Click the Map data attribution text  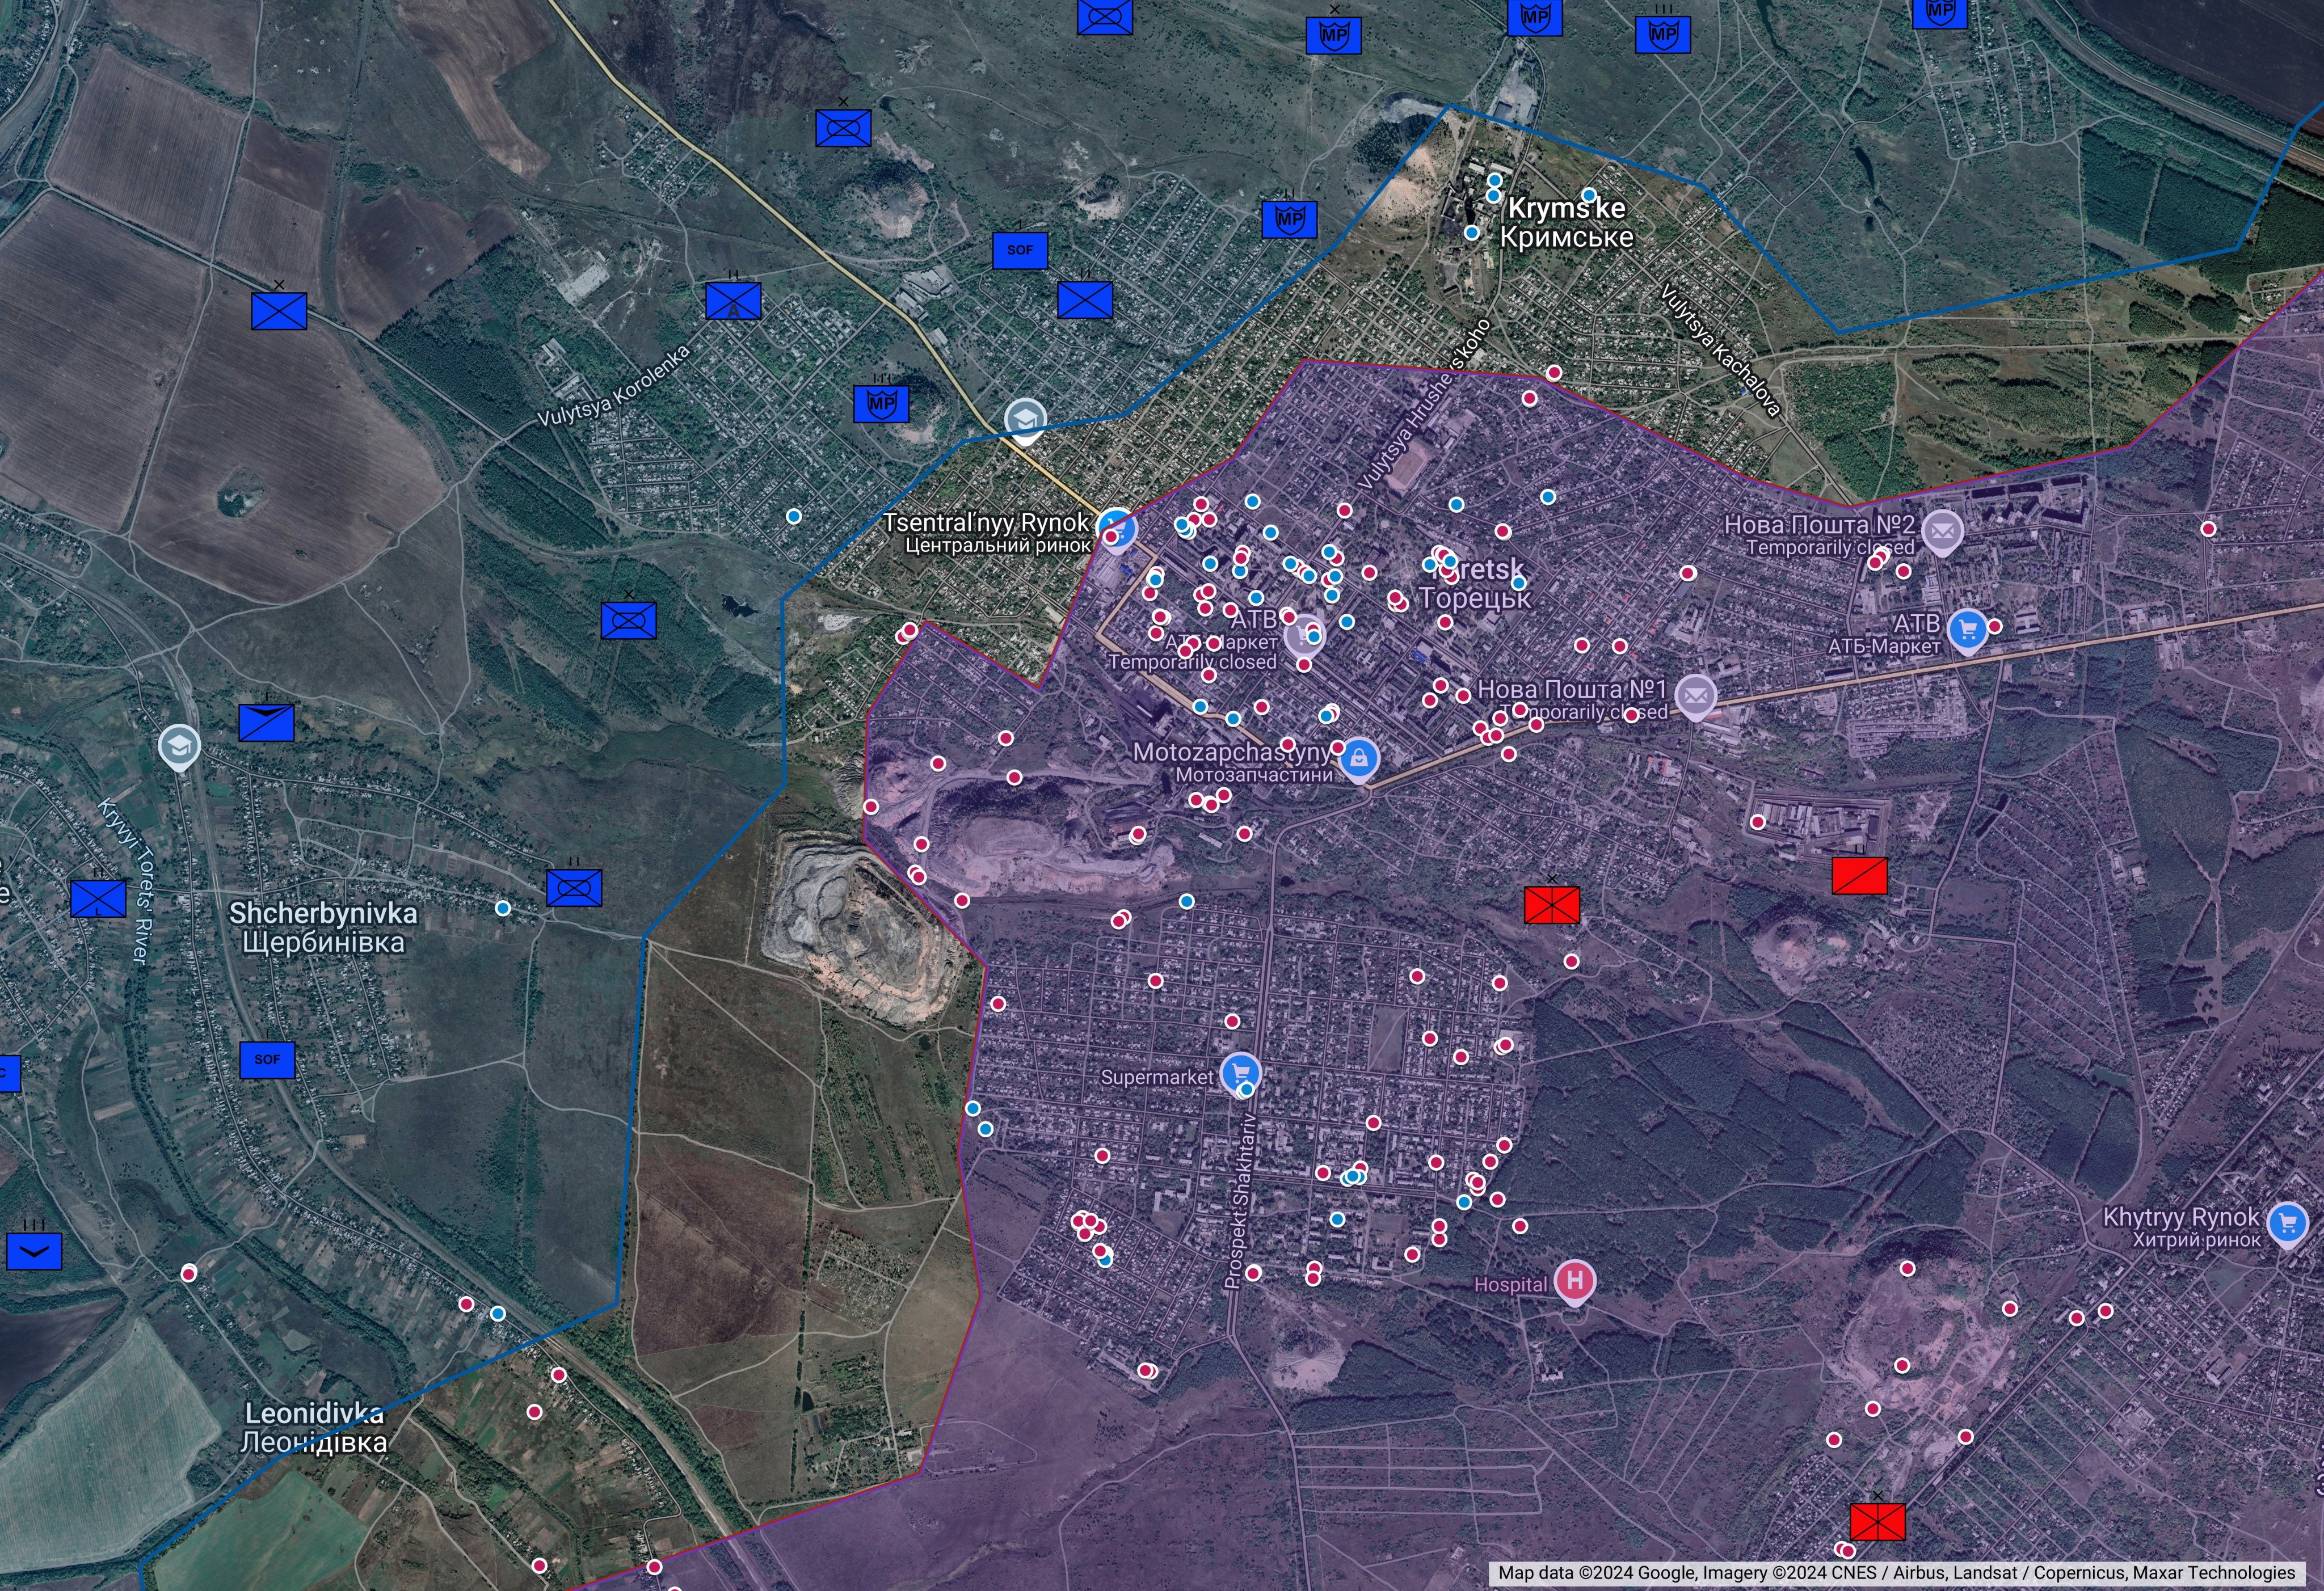tap(1896, 1573)
